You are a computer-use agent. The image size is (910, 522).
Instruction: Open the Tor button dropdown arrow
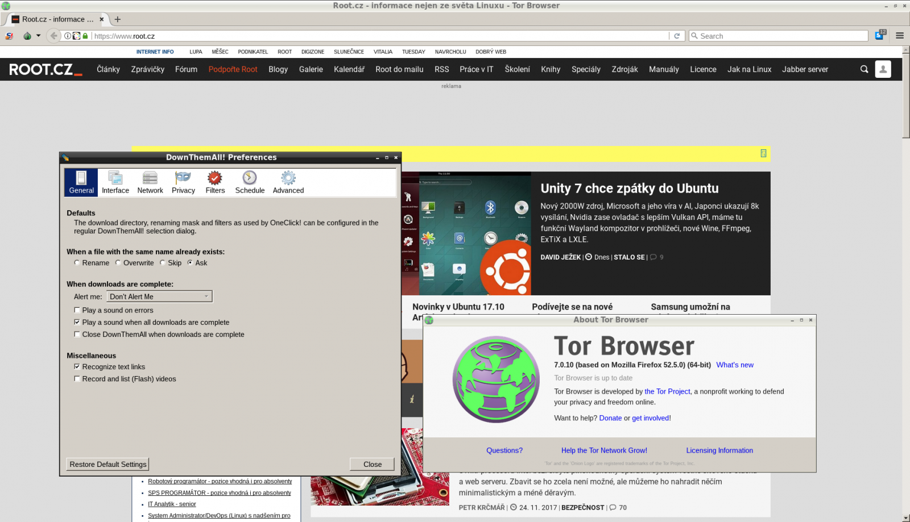coord(38,36)
